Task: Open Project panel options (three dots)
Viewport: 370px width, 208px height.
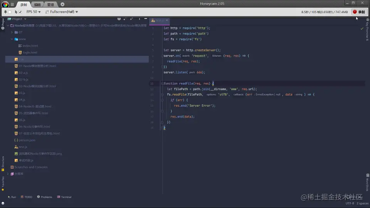Action: (139, 19)
